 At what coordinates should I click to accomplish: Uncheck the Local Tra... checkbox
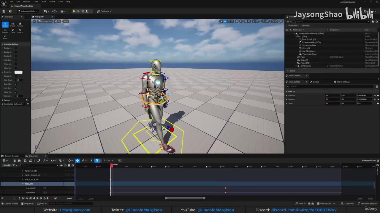16,92
